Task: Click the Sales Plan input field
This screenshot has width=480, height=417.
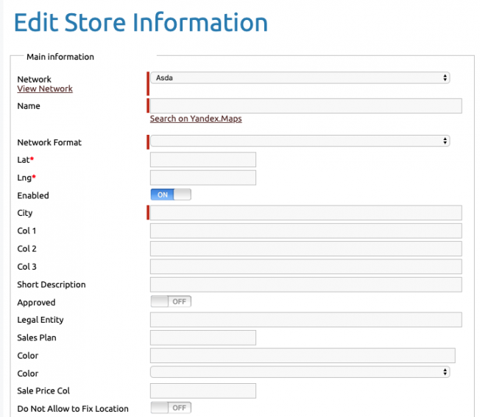Action: pos(203,337)
